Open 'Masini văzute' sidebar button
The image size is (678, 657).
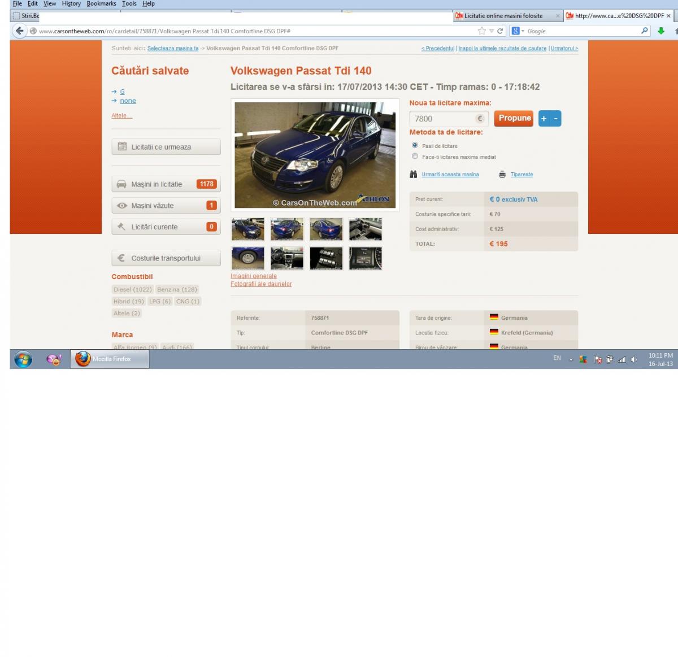point(166,206)
